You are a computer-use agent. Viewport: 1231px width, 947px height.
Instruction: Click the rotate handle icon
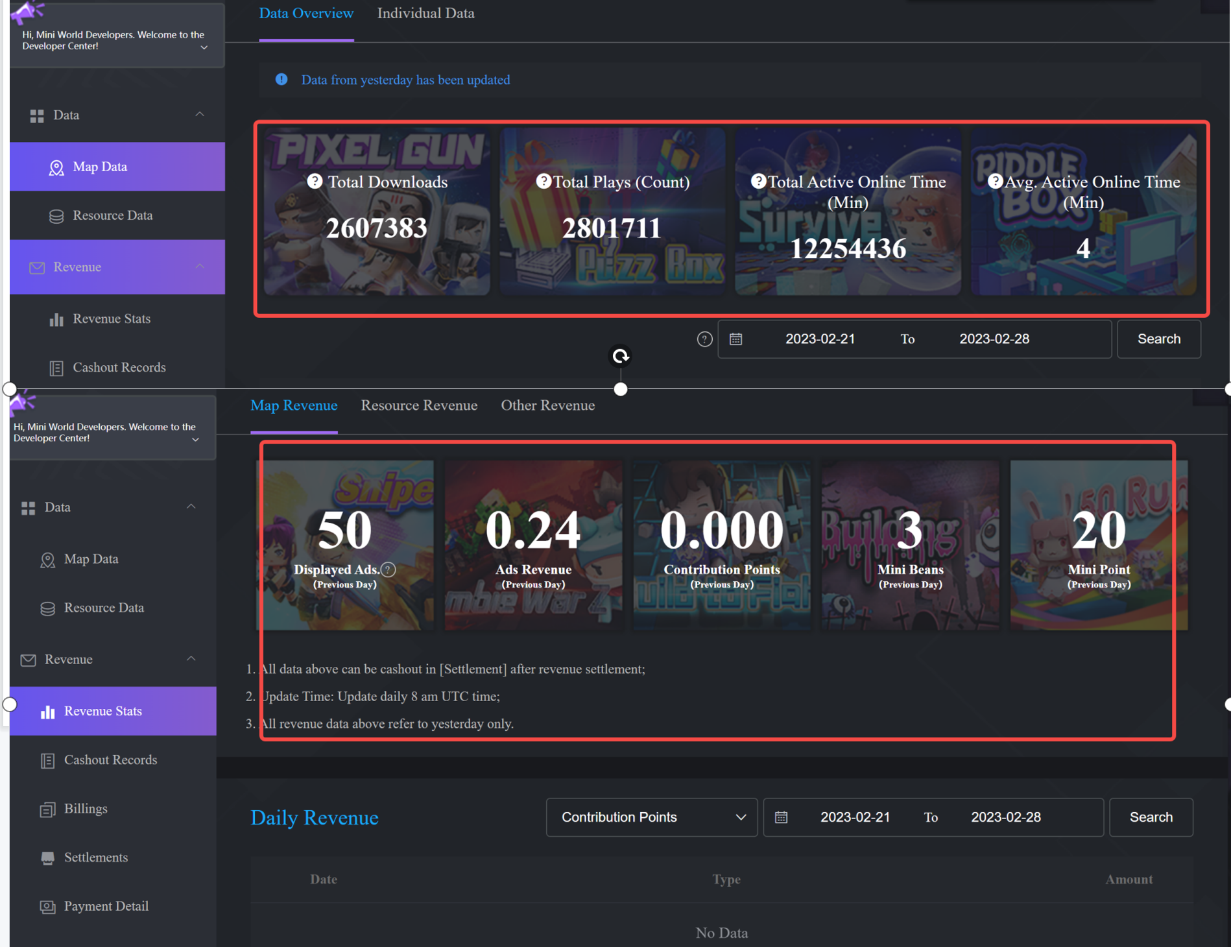(621, 356)
